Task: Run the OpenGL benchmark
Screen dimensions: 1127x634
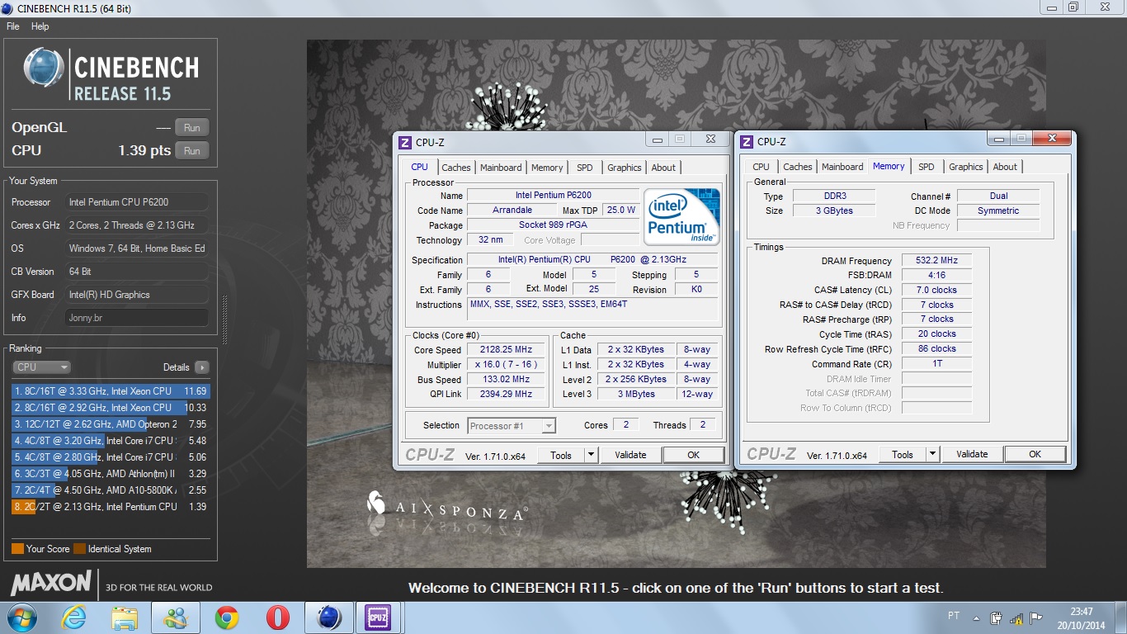Action: (192, 128)
